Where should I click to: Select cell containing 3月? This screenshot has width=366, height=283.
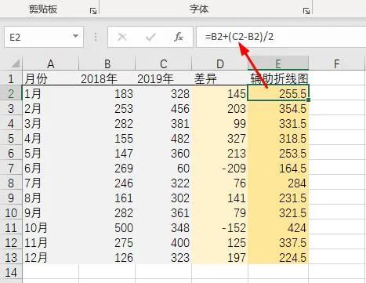click(51, 123)
